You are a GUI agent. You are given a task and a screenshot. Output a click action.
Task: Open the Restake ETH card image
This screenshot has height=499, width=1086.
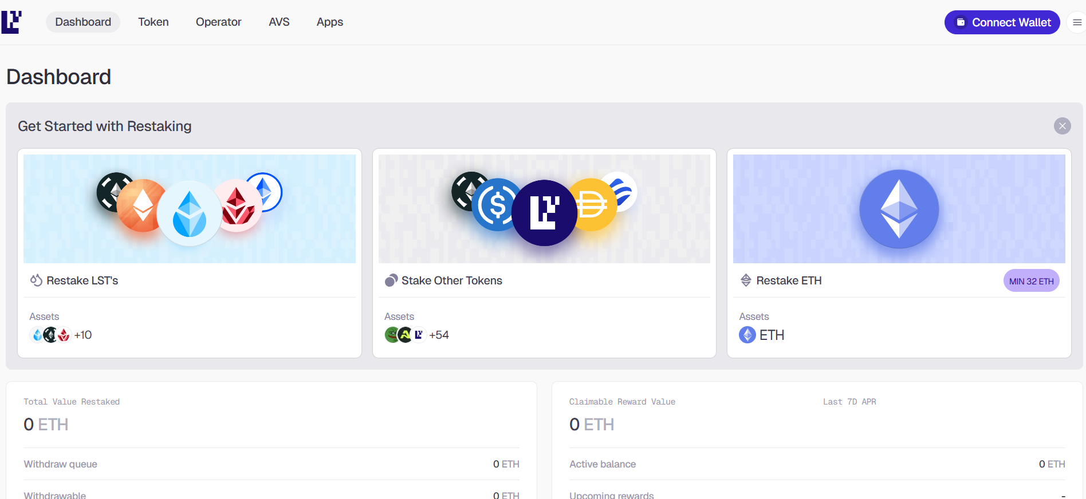[899, 209]
